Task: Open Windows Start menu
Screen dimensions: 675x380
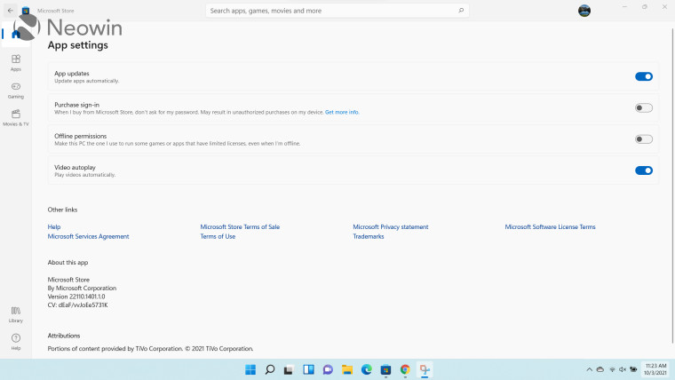Action: coord(250,369)
